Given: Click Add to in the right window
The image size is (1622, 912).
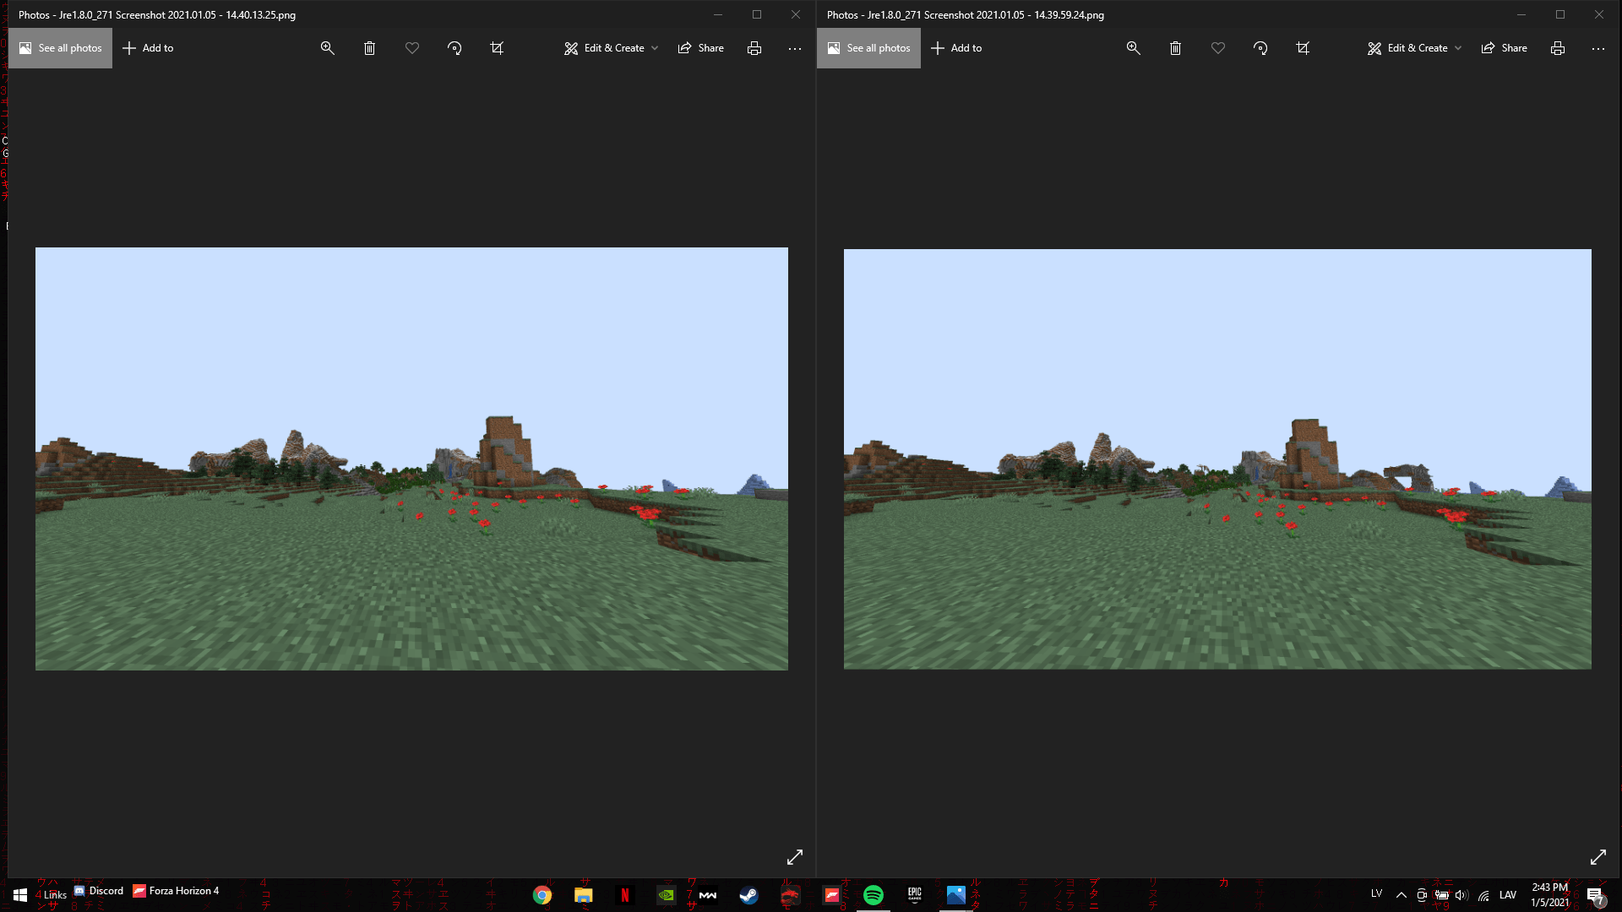Looking at the screenshot, I should [956, 48].
